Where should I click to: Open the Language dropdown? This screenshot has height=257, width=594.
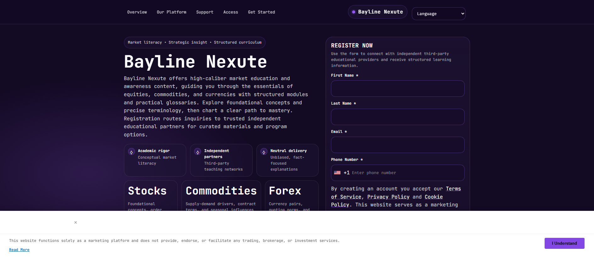[x=439, y=14]
